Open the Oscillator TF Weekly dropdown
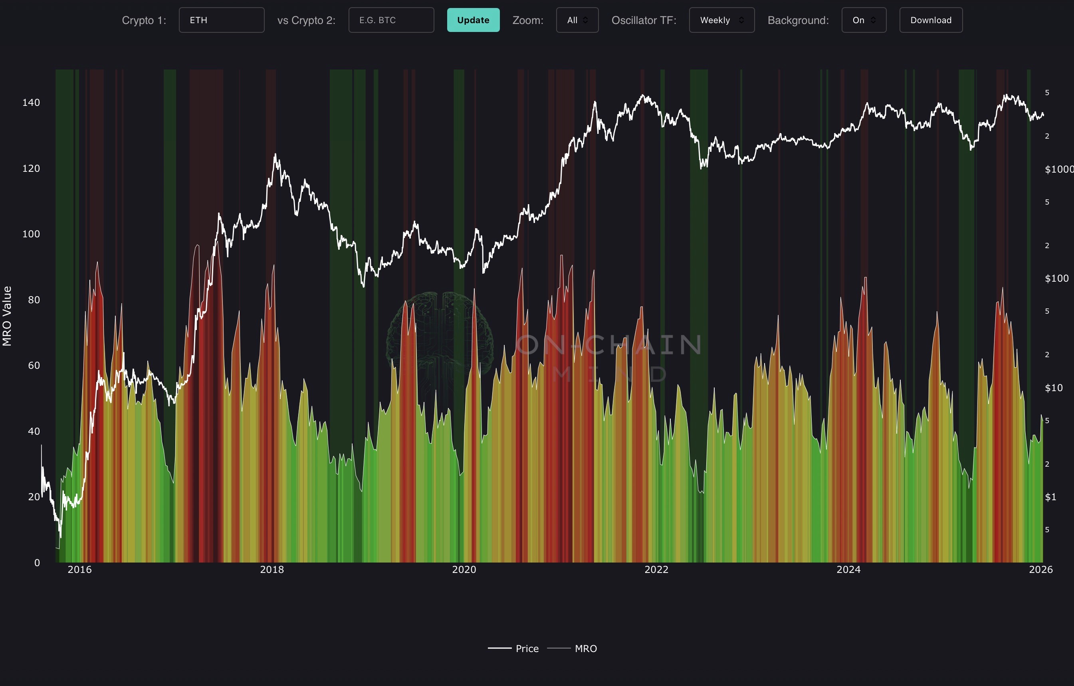1074x686 pixels. click(x=721, y=20)
